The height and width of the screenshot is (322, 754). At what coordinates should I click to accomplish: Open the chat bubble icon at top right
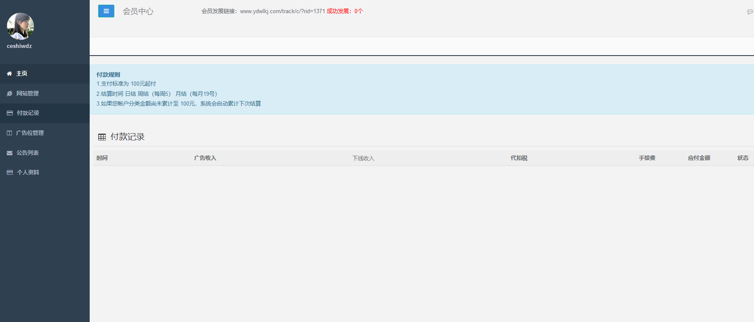pyautogui.click(x=750, y=12)
